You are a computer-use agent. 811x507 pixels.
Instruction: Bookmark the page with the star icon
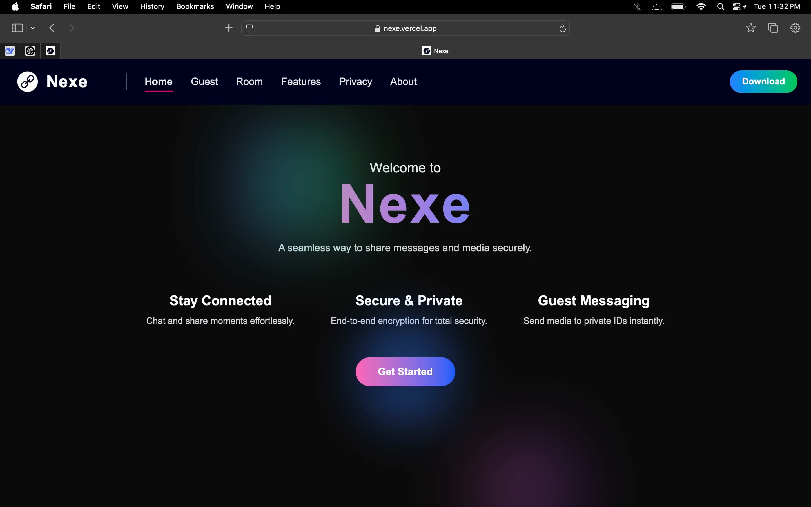(x=751, y=28)
